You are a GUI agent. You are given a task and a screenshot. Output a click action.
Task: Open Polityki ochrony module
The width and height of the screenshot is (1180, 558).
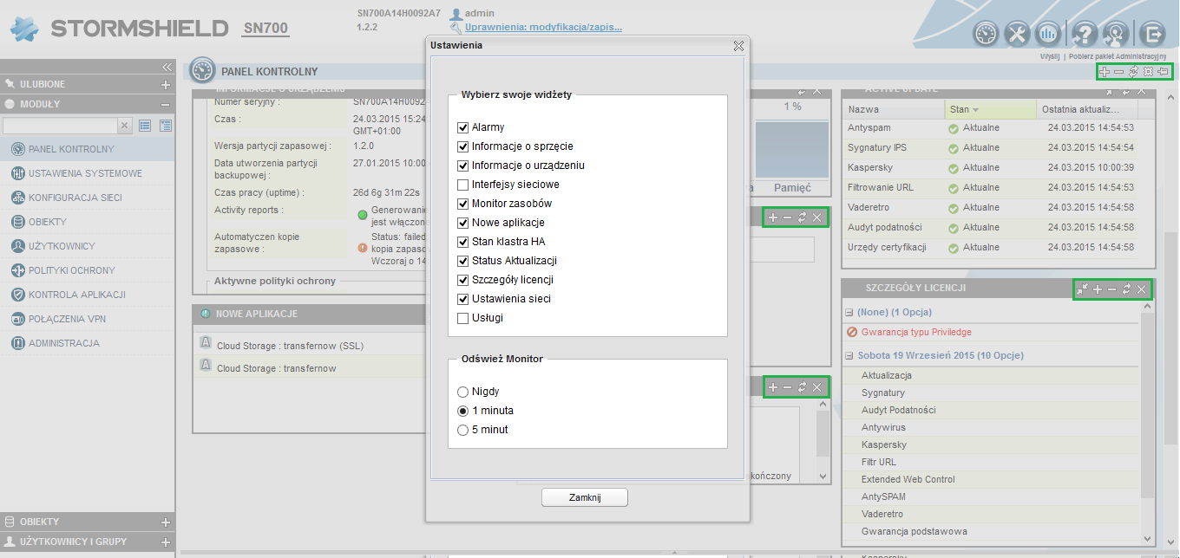pos(87,270)
